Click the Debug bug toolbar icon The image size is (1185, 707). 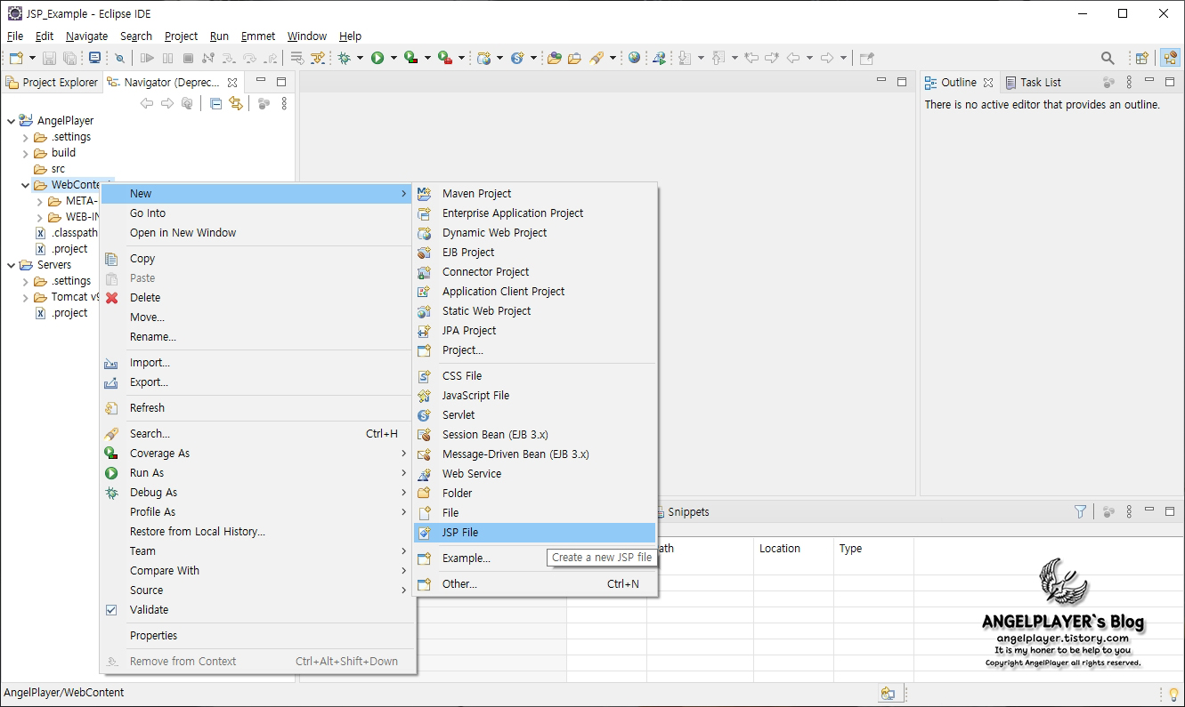345,58
